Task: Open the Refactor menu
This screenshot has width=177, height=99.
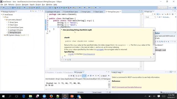Action: pyautogui.click(x=11, y=5)
